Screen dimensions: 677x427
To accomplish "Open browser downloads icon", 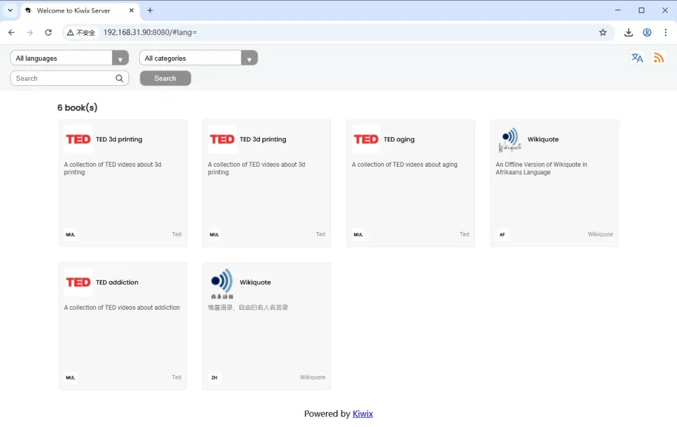I will (628, 33).
